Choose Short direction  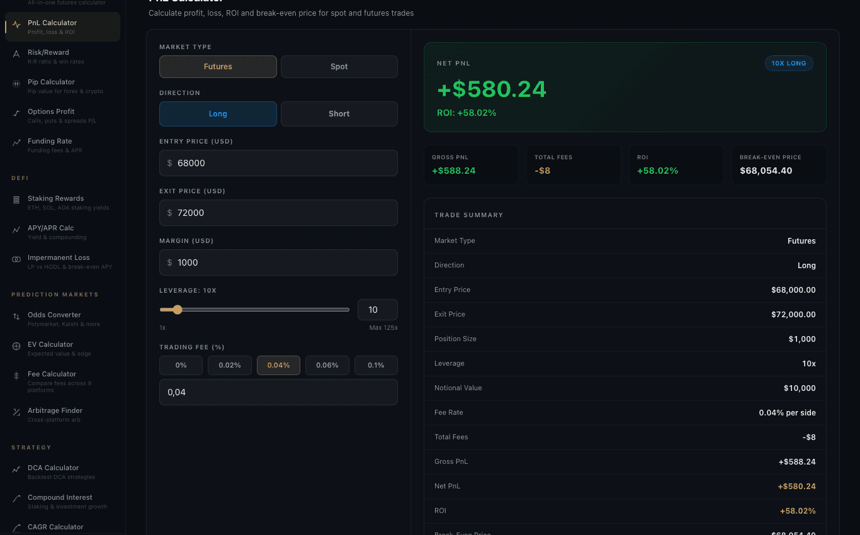click(x=339, y=114)
